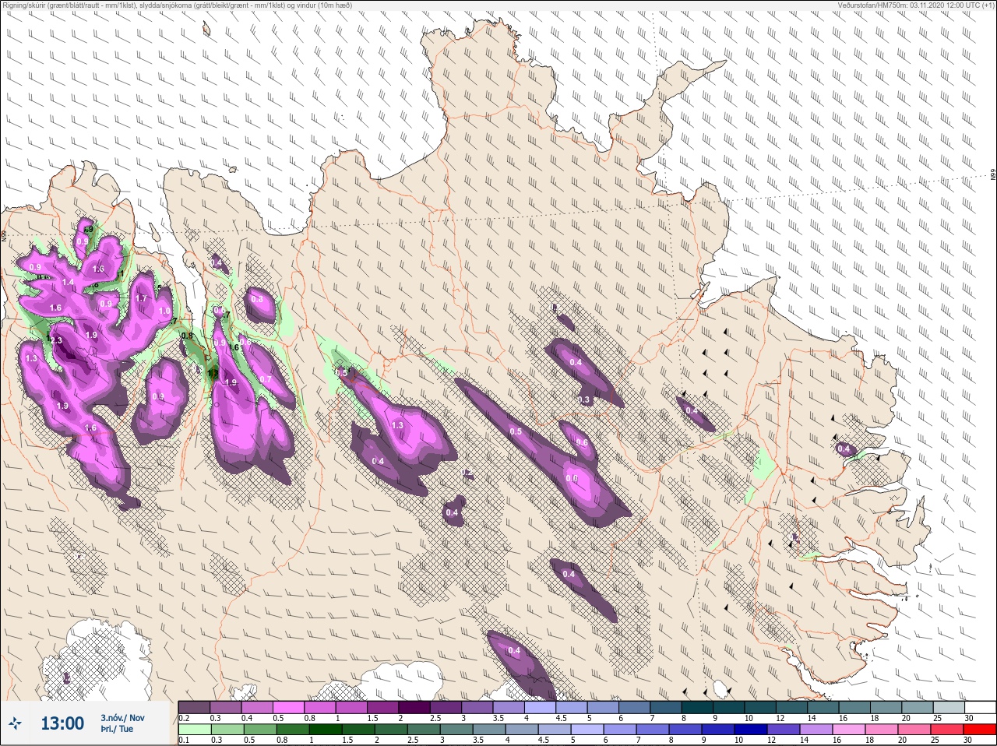Pick the white 30 swatch in upper scale
Screen dimensions: 997x746
[x=980, y=707]
